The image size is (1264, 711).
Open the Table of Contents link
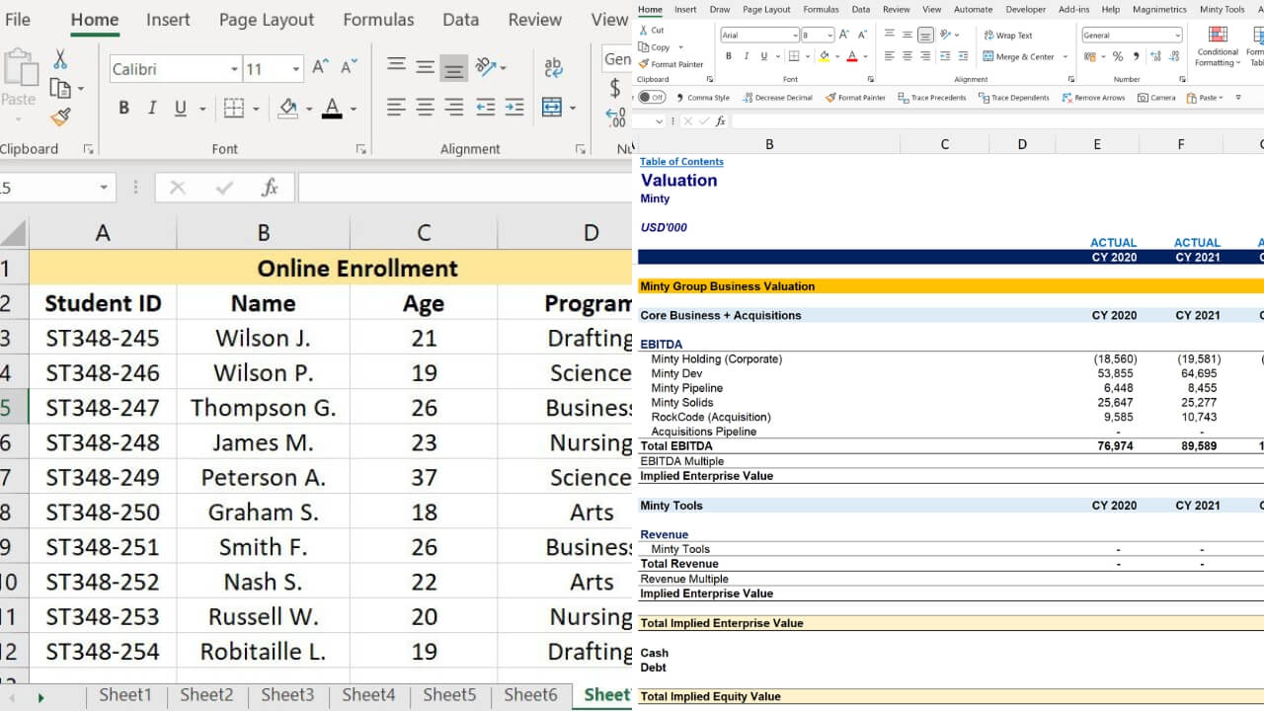(681, 162)
